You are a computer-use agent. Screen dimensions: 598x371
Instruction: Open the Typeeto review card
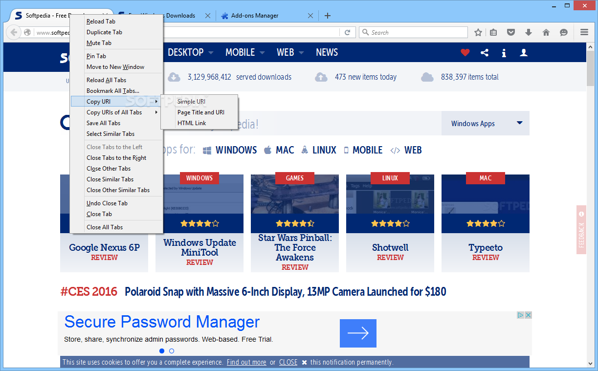point(486,223)
